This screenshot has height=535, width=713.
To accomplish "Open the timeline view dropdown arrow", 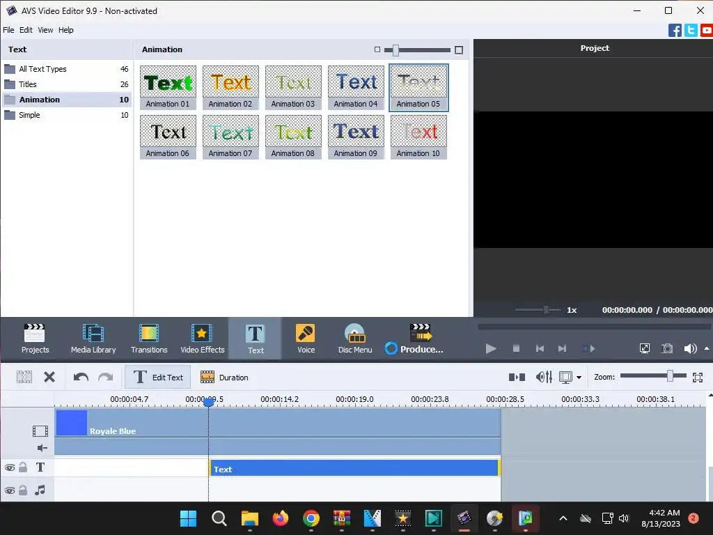I will point(579,377).
